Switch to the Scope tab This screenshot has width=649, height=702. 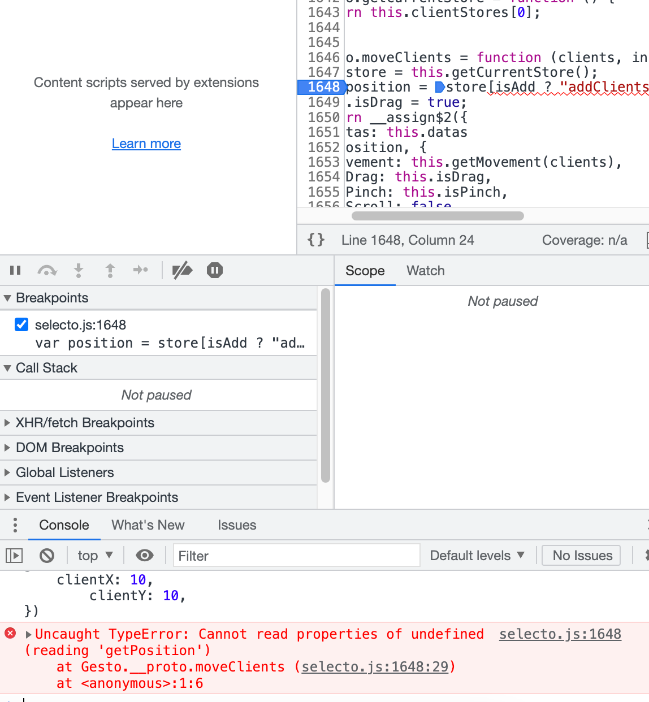coord(365,271)
